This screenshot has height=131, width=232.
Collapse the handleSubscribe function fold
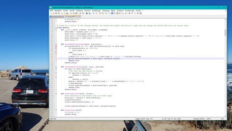56,94
